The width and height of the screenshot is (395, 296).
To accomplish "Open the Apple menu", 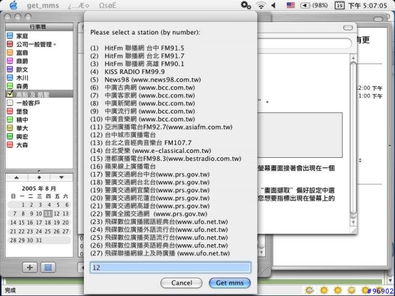I will pyautogui.click(x=14, y=6).
